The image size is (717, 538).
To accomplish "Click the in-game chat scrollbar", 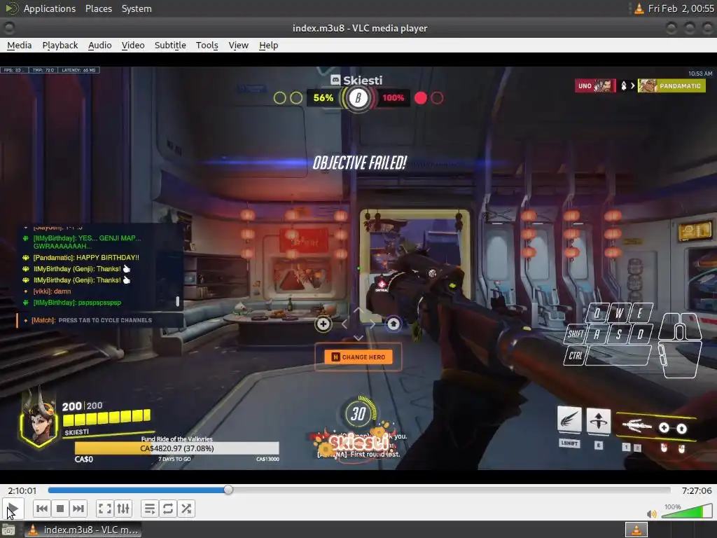I will pos(177,301).
